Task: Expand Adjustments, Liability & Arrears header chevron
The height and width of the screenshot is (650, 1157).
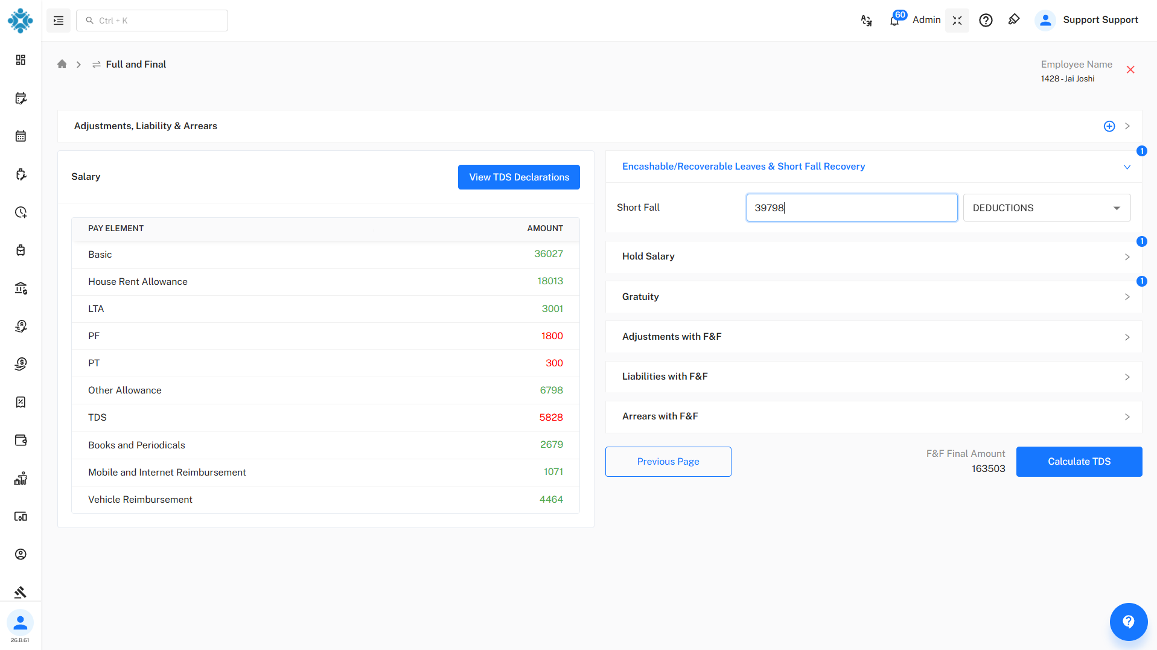Action: tap(1127, 126)
